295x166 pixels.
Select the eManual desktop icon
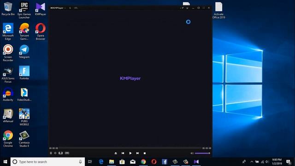coord(8,116)
